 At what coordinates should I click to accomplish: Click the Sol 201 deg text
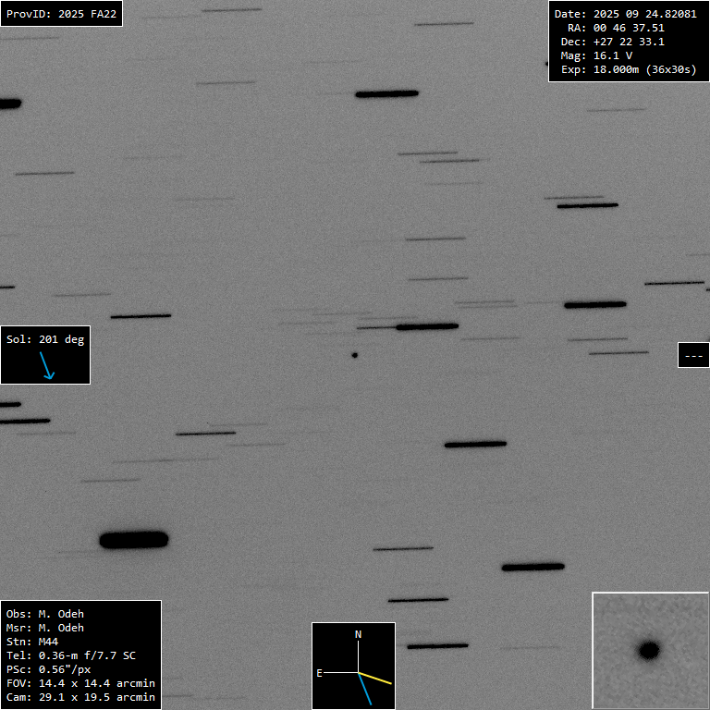[45, 339]
